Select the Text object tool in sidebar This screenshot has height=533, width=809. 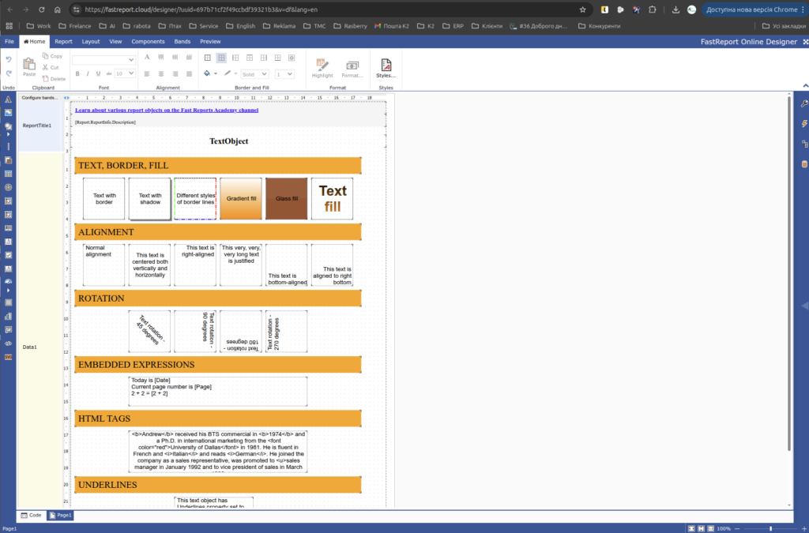click(9, 100)
